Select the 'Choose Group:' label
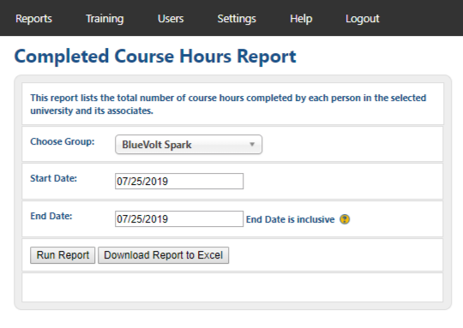This screenshot has width=463, height=328. [x=63, y=141]
